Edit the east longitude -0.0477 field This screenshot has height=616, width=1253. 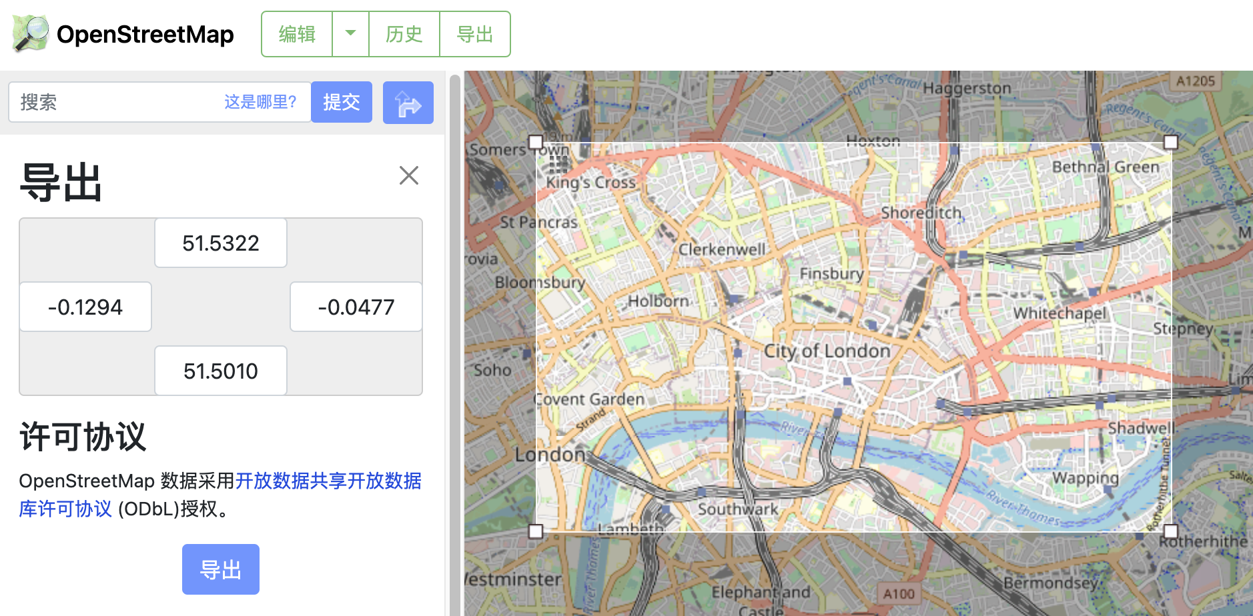tap(356, 307)
